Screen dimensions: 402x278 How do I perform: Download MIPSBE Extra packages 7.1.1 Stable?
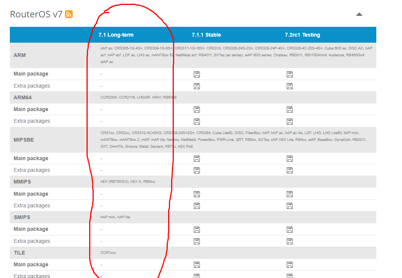click(x=196, y=170)
